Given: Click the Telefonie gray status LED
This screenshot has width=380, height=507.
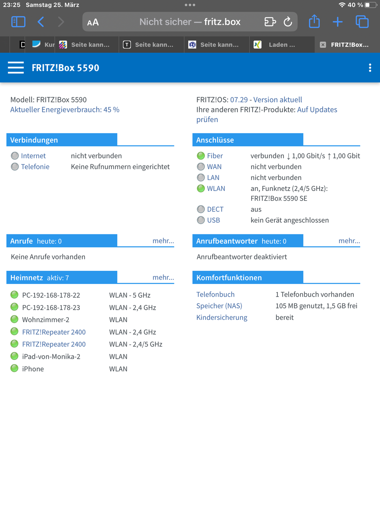Looking at the screenshot, I should click(x=15, y=167).
